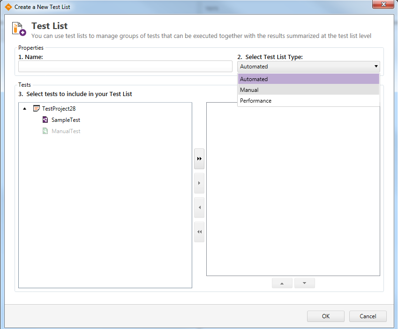Screen dimensions: 398x329
Task: Click the Test List header icon
Action: pos(19,29)
